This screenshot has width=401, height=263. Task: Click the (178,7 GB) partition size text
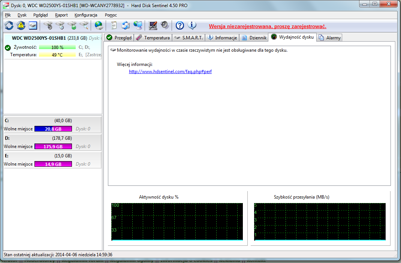coord(62,138)
